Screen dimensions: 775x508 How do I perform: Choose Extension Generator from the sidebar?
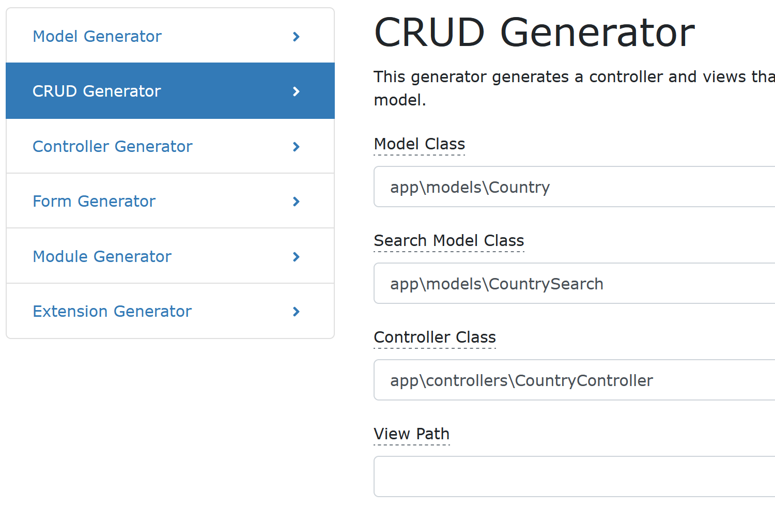click(x=112, y=312)
